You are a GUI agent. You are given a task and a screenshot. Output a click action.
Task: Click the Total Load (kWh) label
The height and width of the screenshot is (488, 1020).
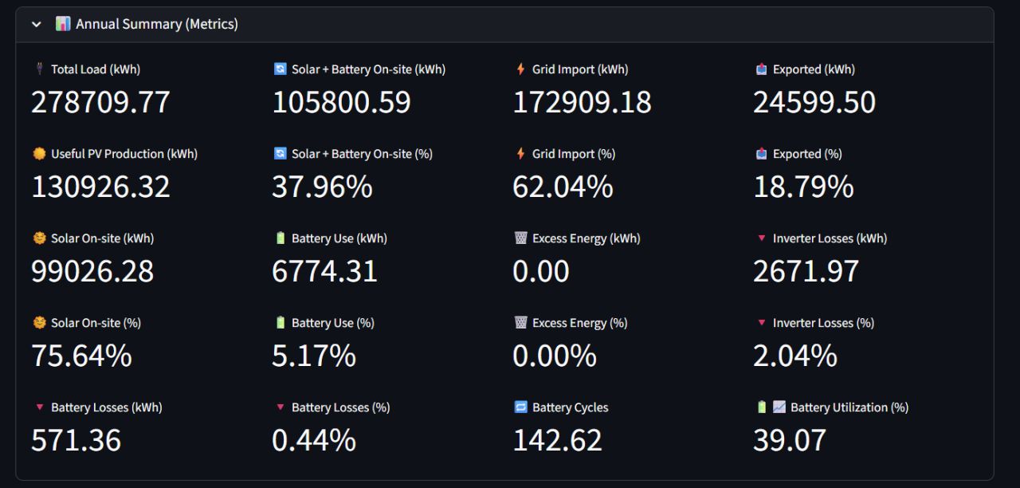click(96, 69)
